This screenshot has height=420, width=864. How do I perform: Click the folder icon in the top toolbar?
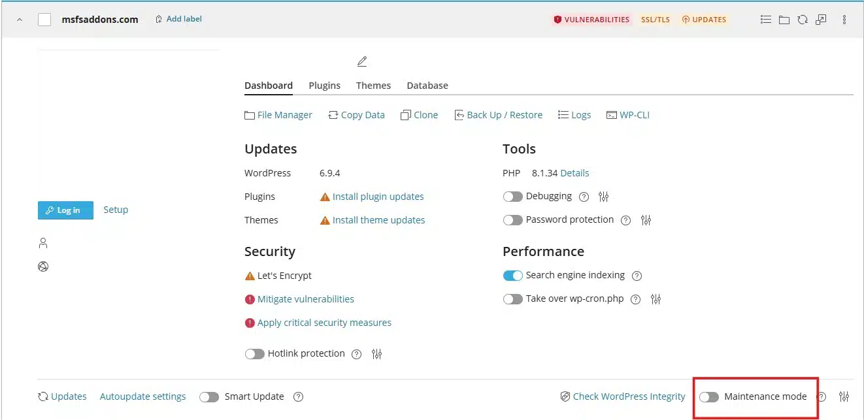point(784,19)
